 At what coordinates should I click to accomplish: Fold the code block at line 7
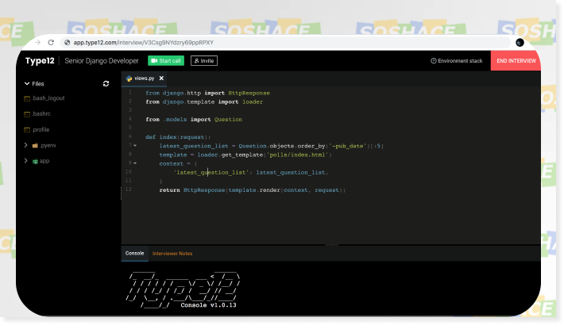tap(135, 145)
